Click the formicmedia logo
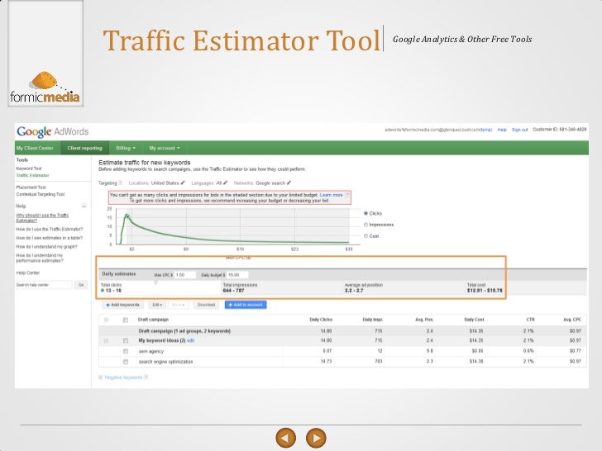 [45, 88]
